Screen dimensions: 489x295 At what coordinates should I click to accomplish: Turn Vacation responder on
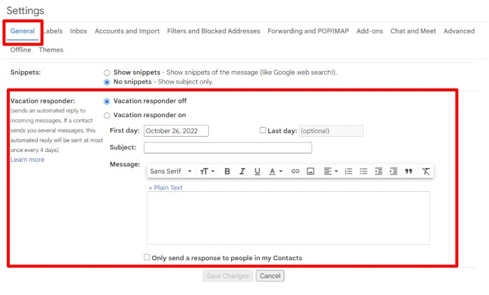pyautogui.click(x=107, y=116)
